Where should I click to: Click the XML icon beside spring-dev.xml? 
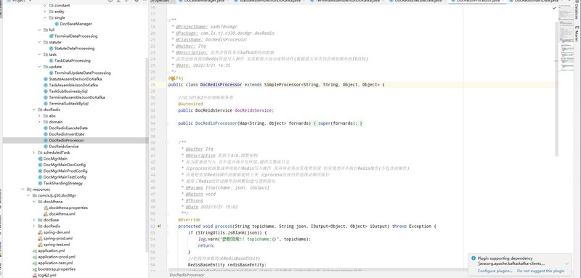coord(40,232)
